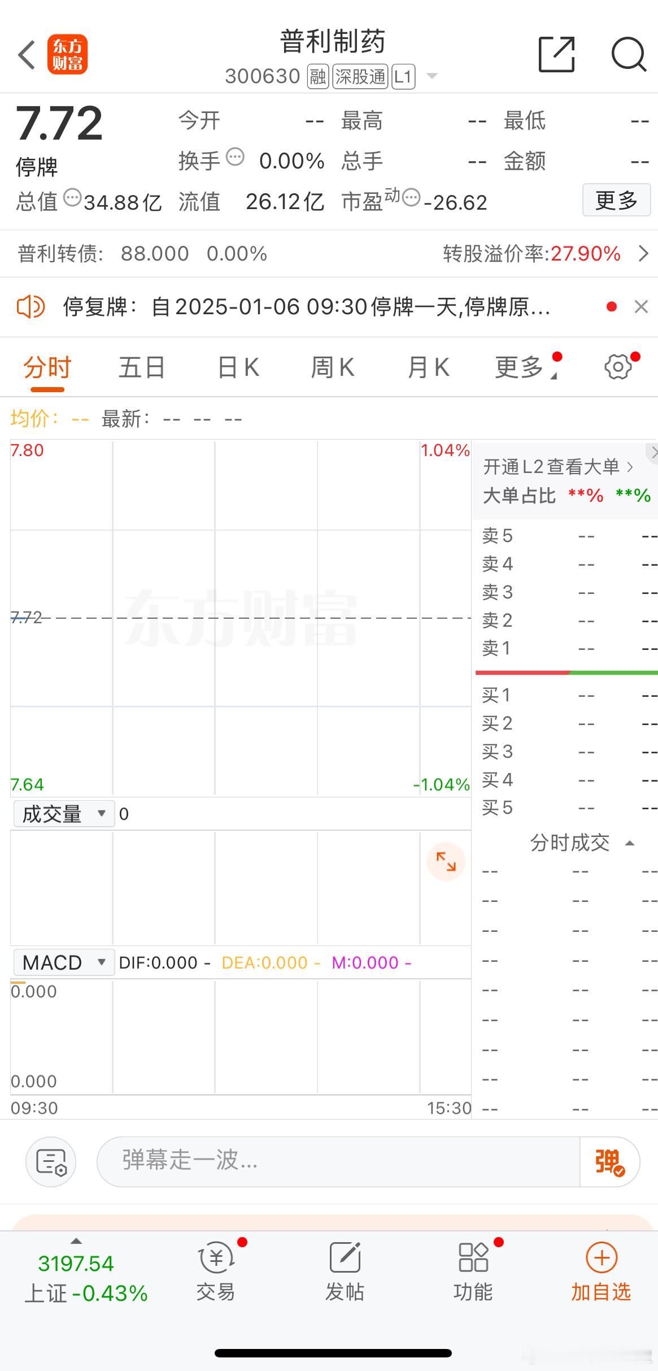Open the 更多 chart period dropdown
This screenshot has width=658, height=1371.
(x=526, y=368)
